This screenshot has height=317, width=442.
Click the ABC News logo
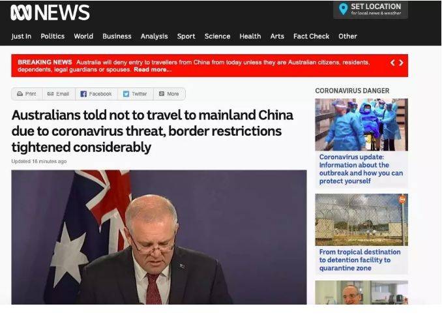[50, 12]
